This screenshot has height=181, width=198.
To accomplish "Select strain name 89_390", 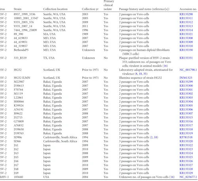I will [19, 34].
